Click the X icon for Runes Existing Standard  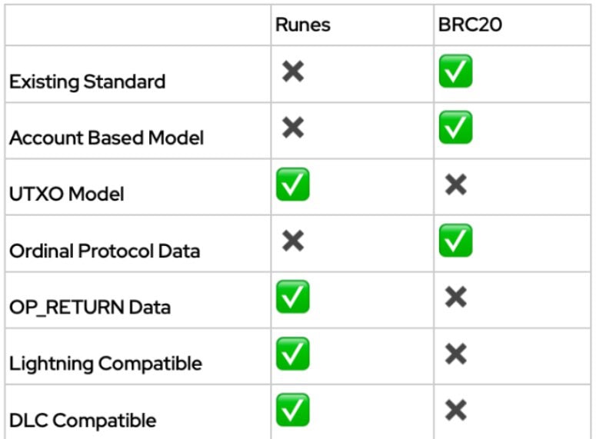pos(293,72)
